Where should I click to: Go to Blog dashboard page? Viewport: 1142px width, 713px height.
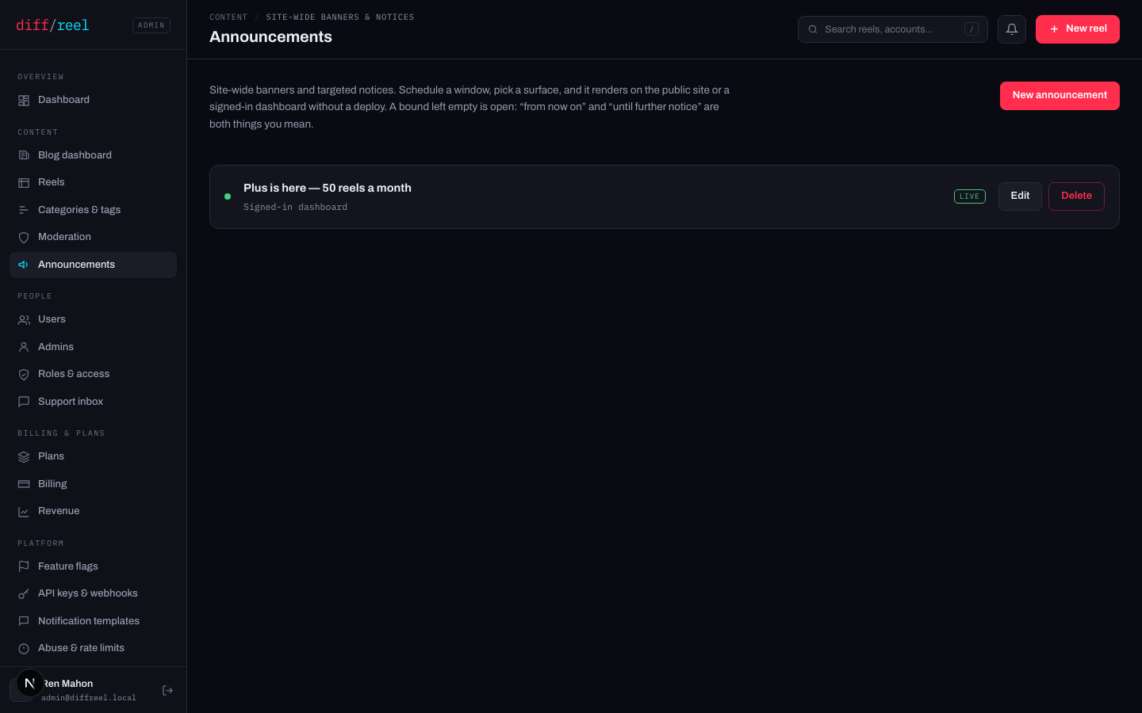point(93,155)
